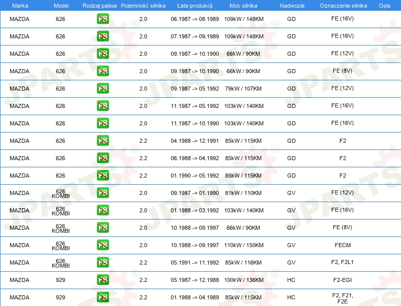This screenshot has width=401, height=306.
Task: Click petrol icon in row 06.1988 -> 04.1992
Action: 103,158
